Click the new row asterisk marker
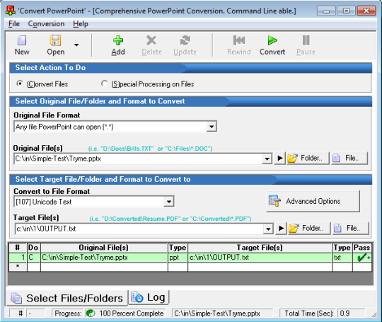This screenshot has height=322, width=382. pos(18,267)
